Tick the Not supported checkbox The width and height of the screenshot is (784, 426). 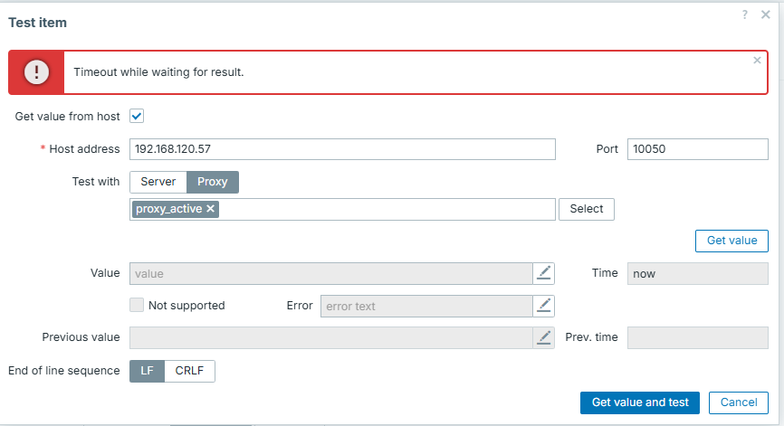click(138, 306)
